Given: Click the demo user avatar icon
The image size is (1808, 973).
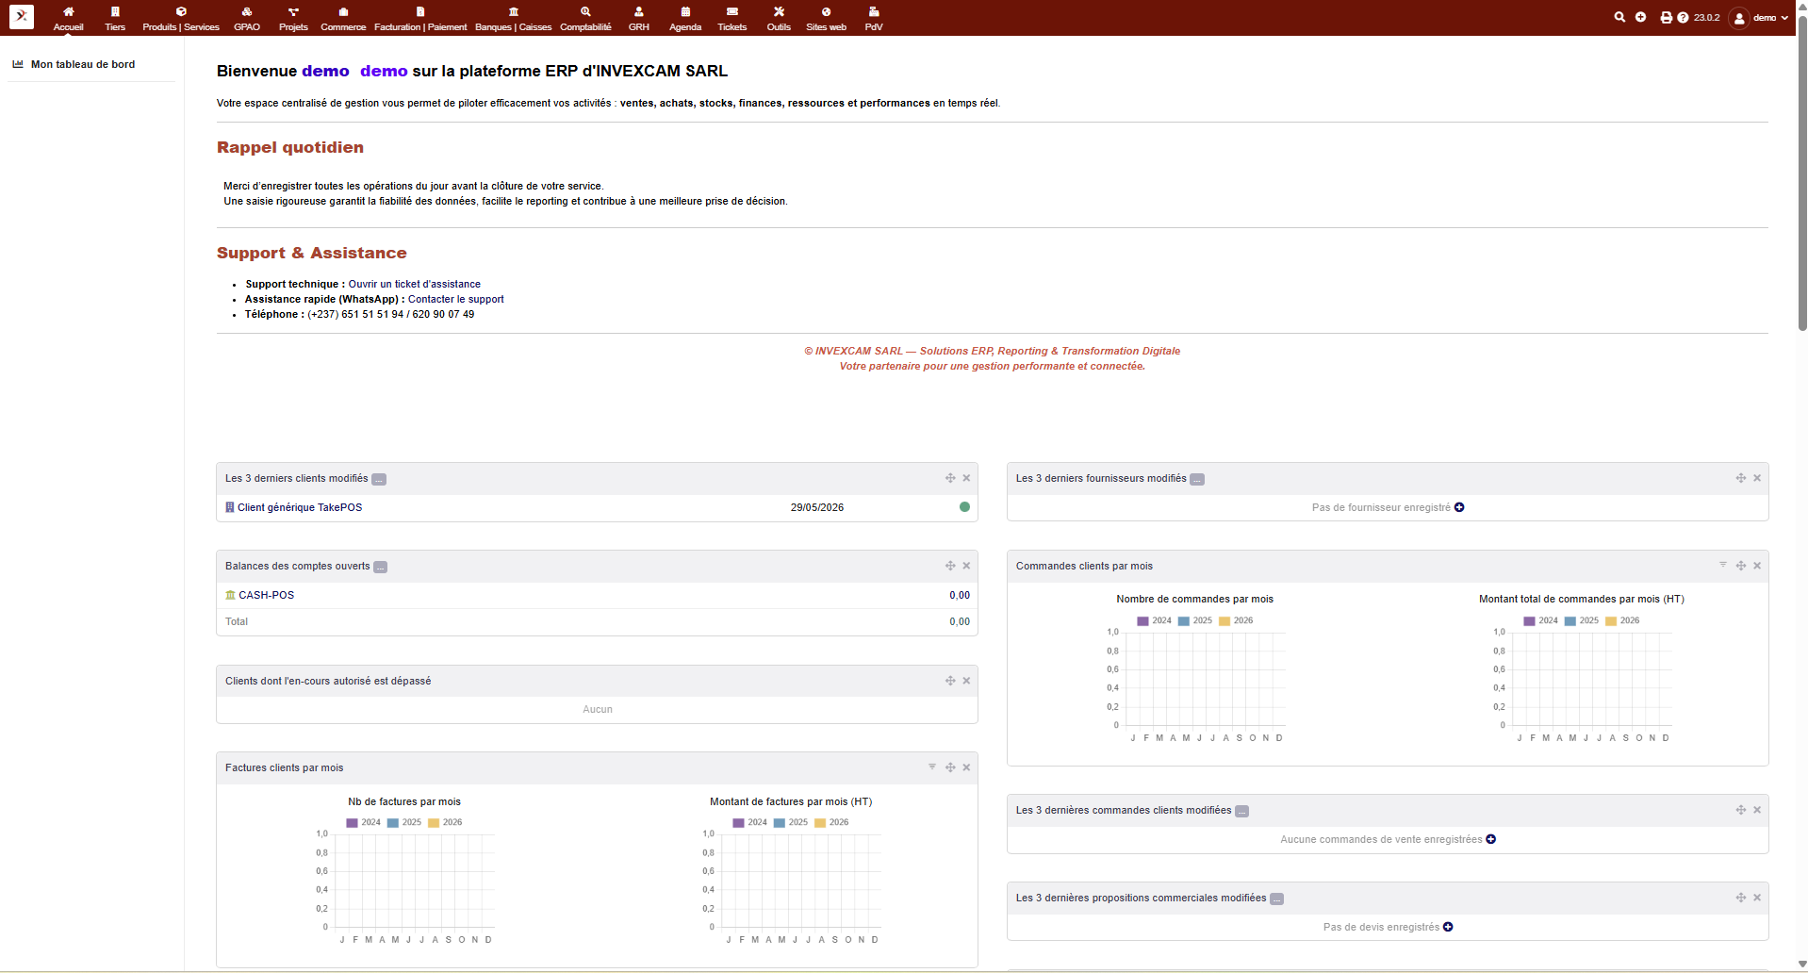Looking at the screenshot, I should tap(1739, 18).
